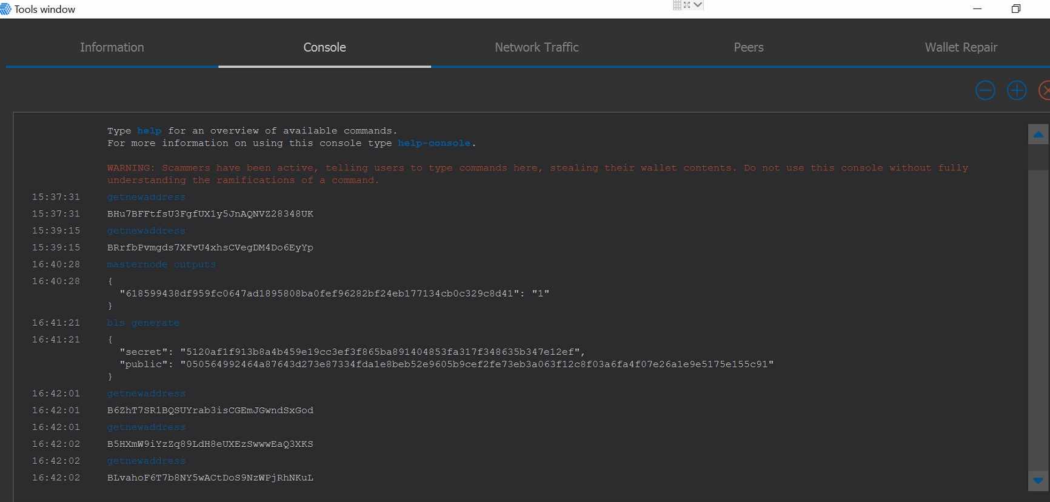The height and width of the screenshot is (502, 1050).
Task: Click the red scammer WARNING text
Action: click(x=538, y=174)
